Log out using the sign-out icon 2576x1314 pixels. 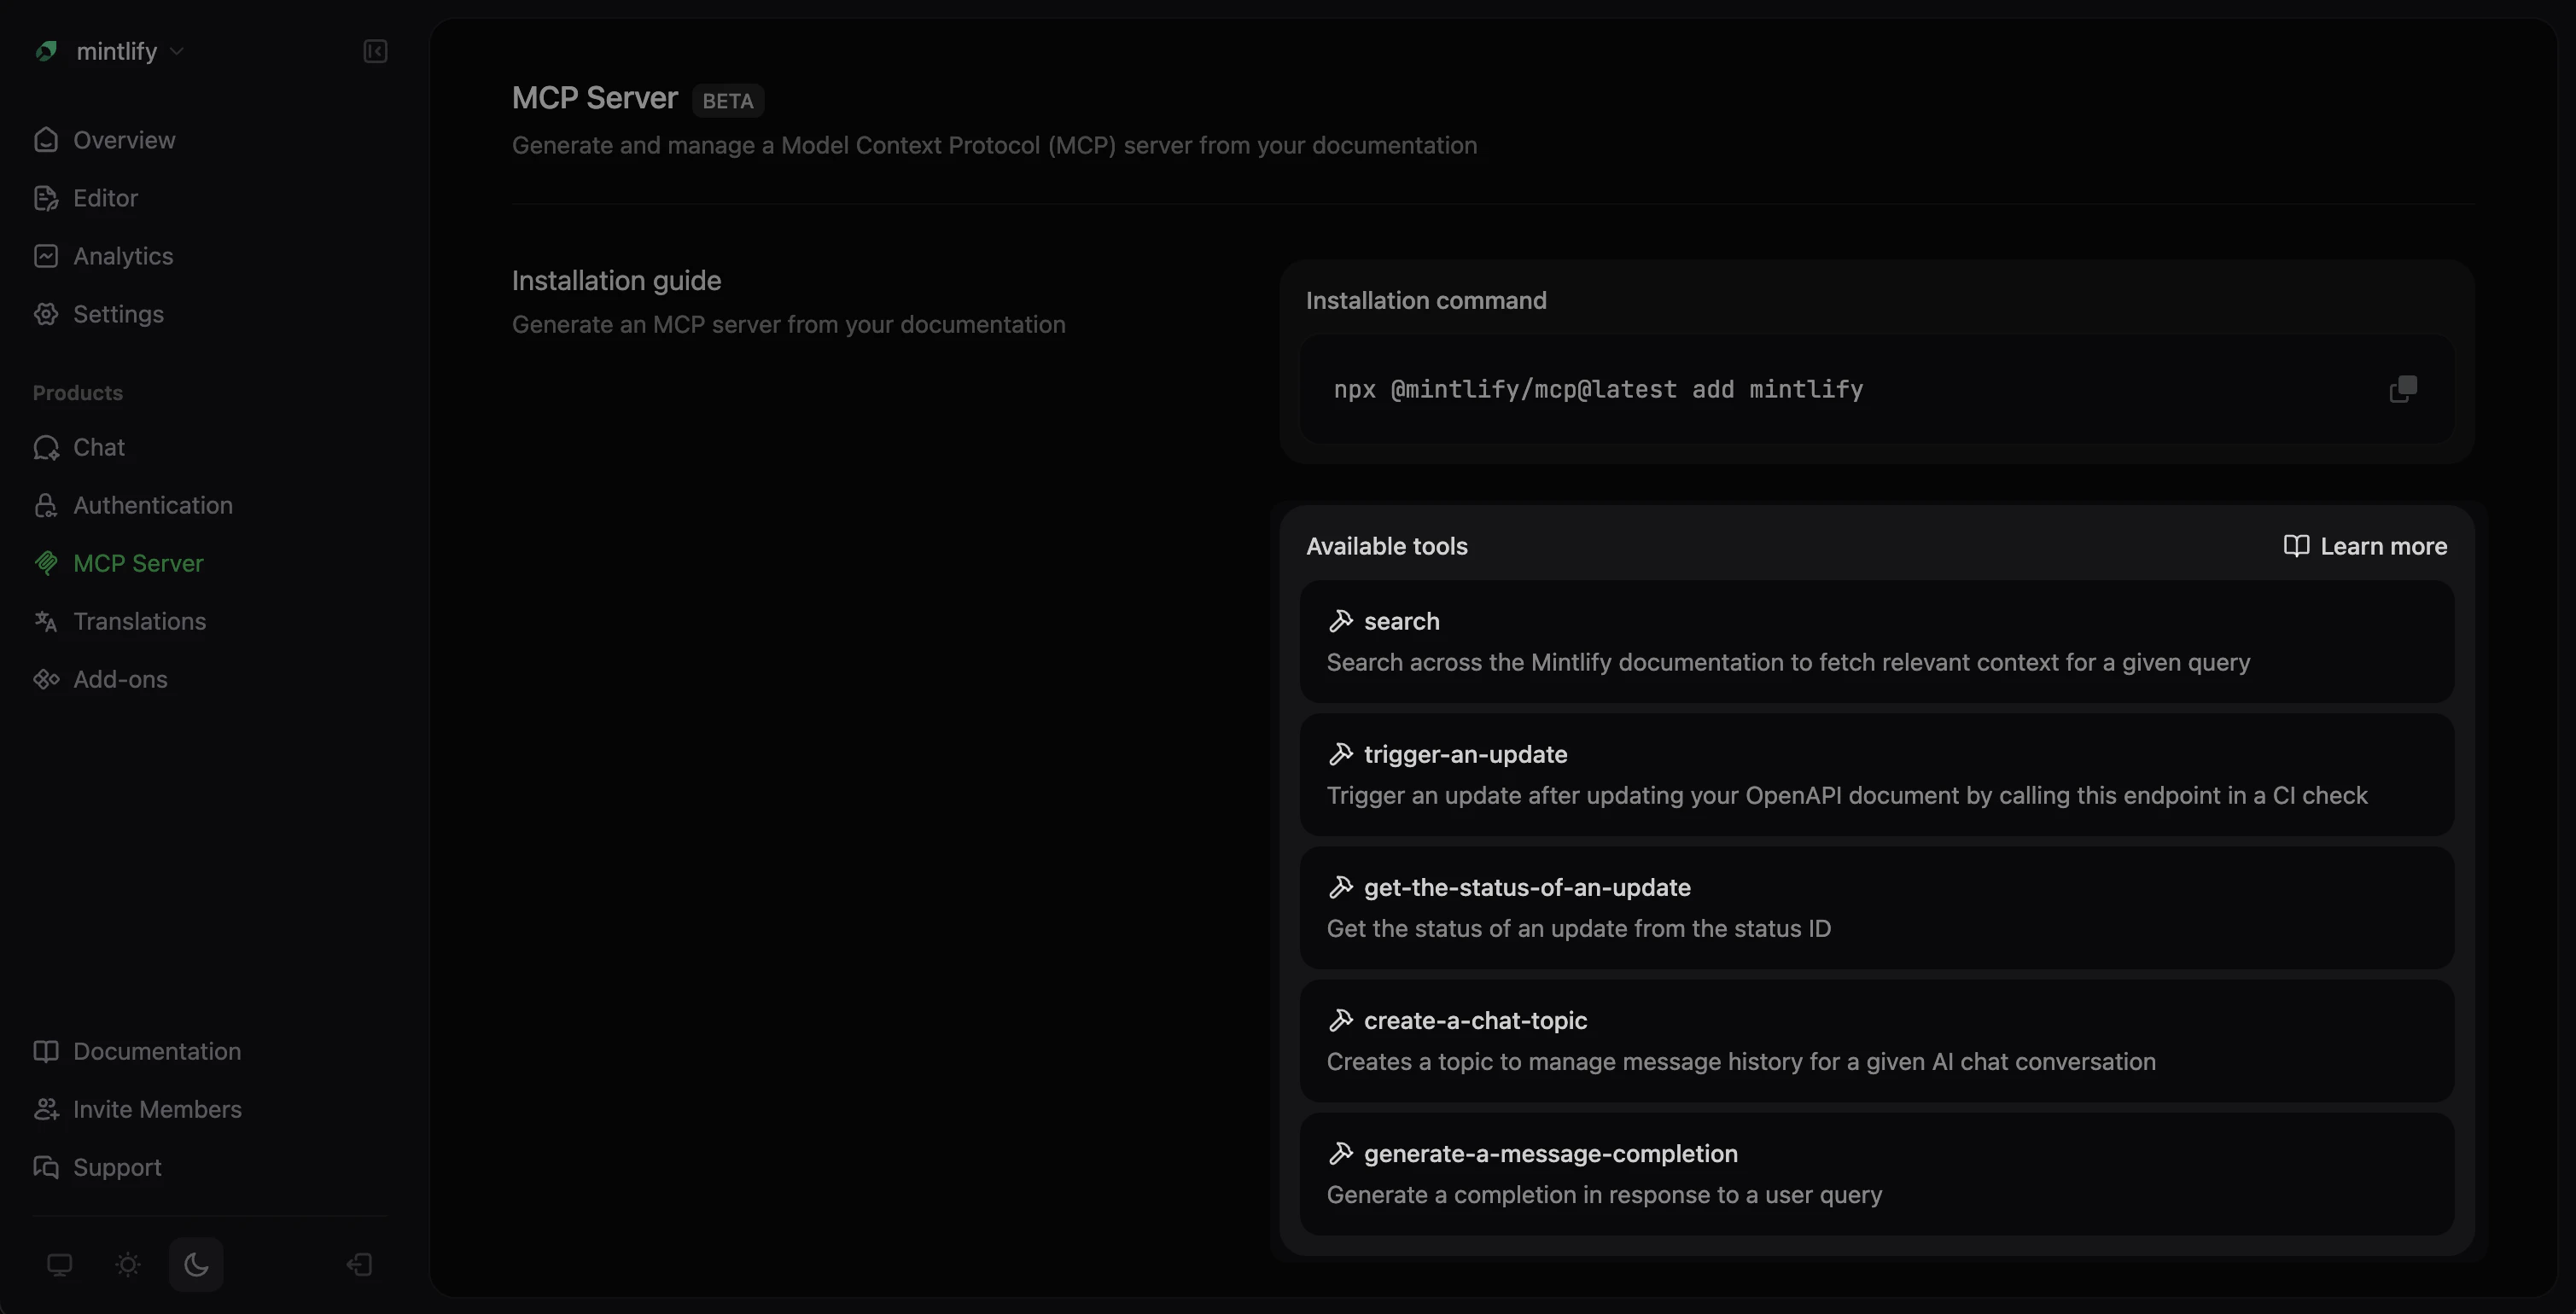[358, 1263]
